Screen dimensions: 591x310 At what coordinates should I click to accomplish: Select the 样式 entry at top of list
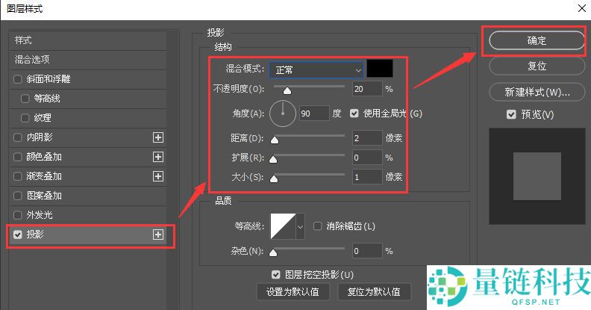tap(23, 40)
